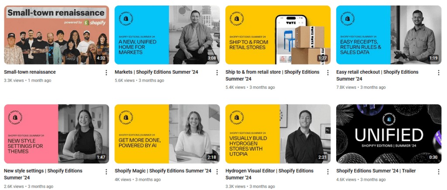The height and width of the screenshot is (190, 447).
Task: Open three-dot menu for Markets video
Action: click(x=217, y=72)
